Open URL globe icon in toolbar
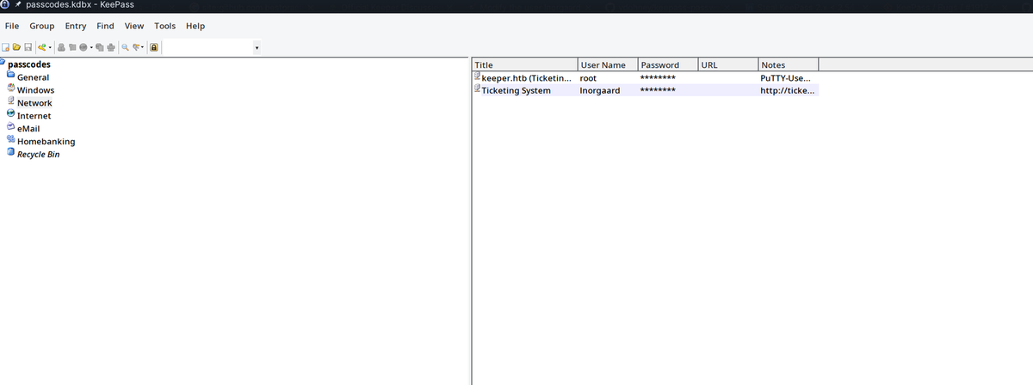This screenshot has width=1033, height=385. tap(83, 47)
